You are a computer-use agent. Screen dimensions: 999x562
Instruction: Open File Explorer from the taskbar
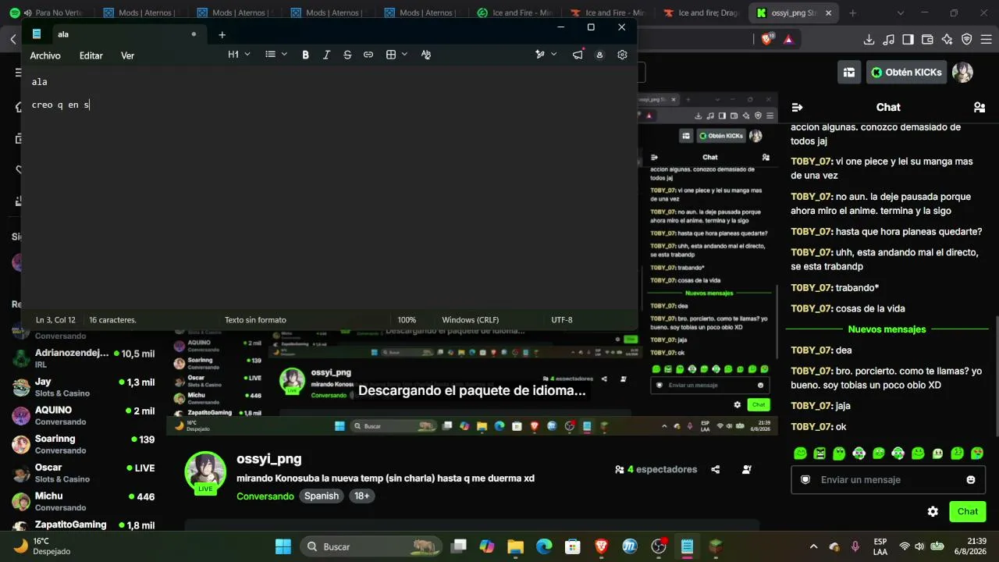point(515,546)
